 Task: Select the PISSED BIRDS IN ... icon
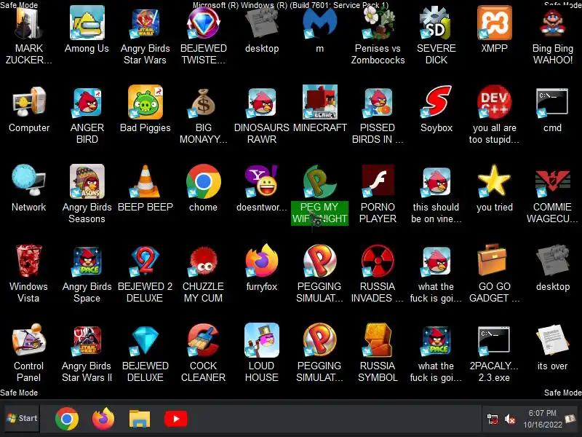pos(378,102)
